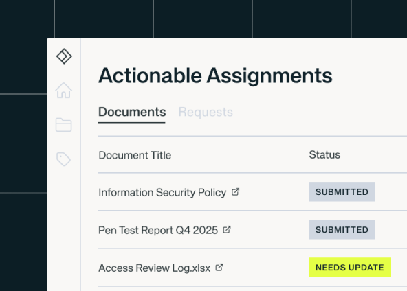407x291 pixels.
Task: Click the SUBMITTED badge for Information Security Policy
Action: coord(342,191)
